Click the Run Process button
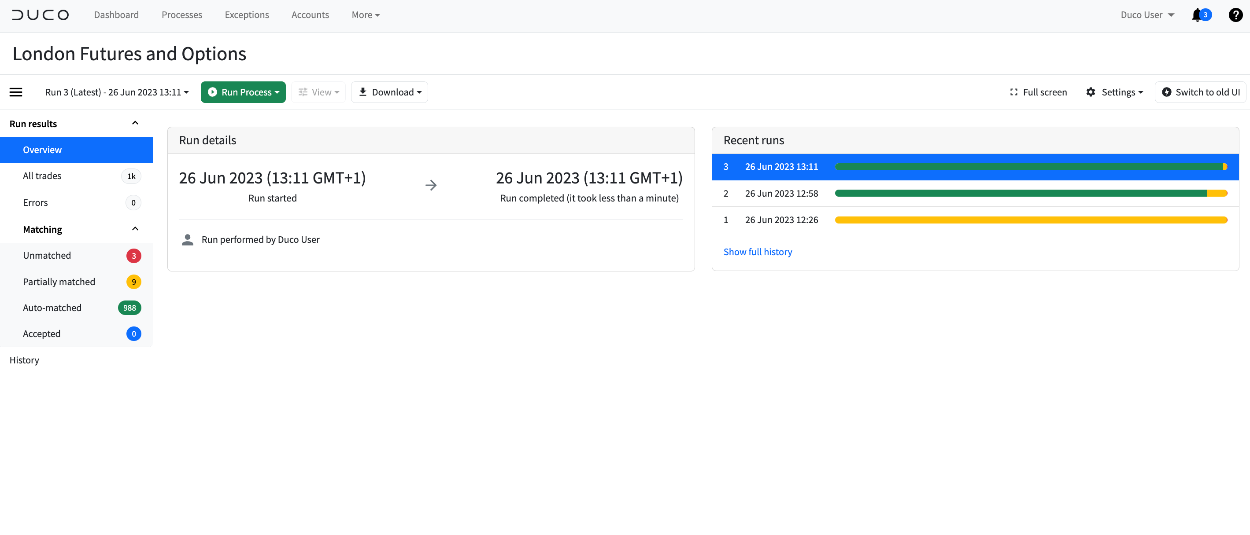The height and width of the screenshot is (535, 1250). pyautogui.click(x=243, y=92)
